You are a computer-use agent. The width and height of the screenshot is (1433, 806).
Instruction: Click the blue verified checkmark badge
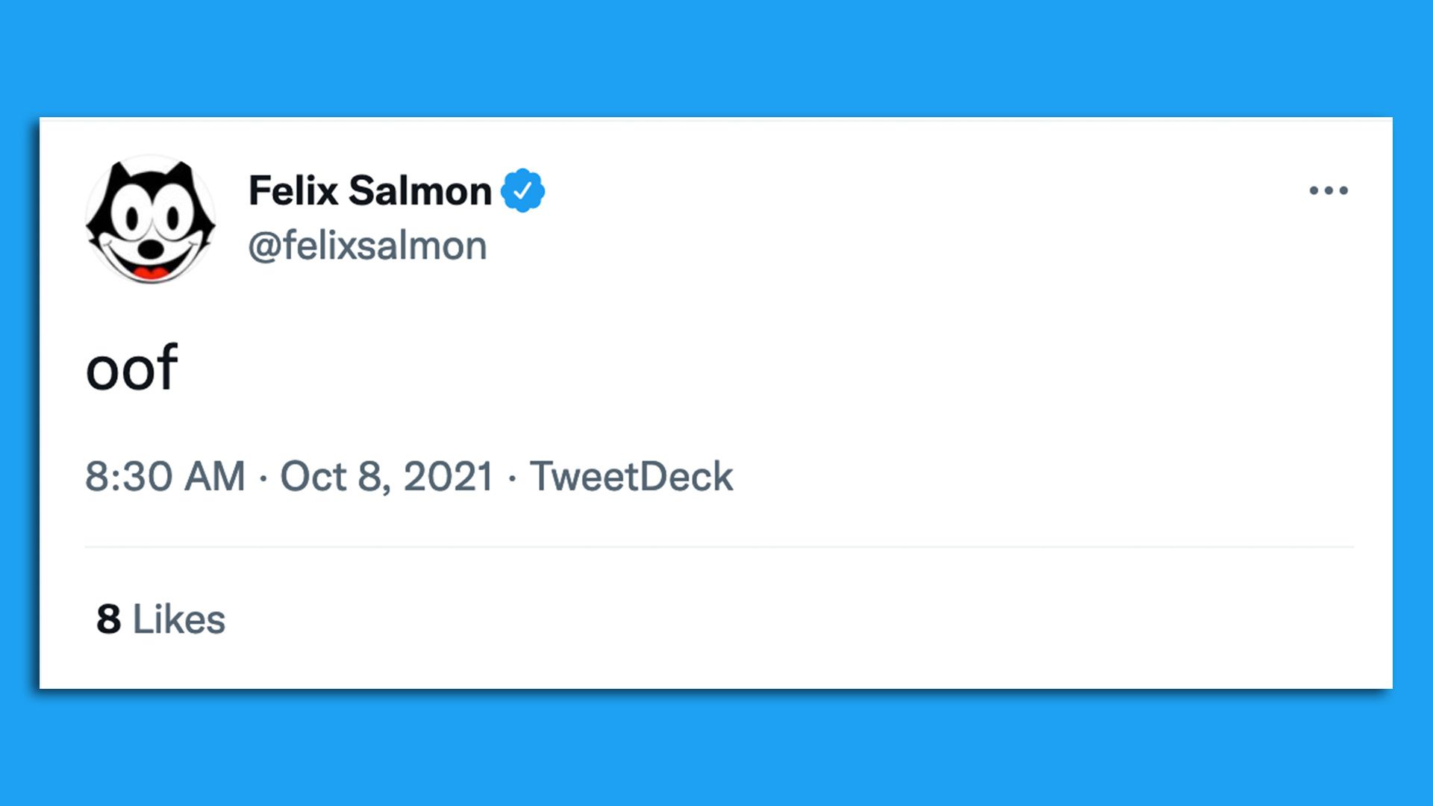tap(522, 190)
